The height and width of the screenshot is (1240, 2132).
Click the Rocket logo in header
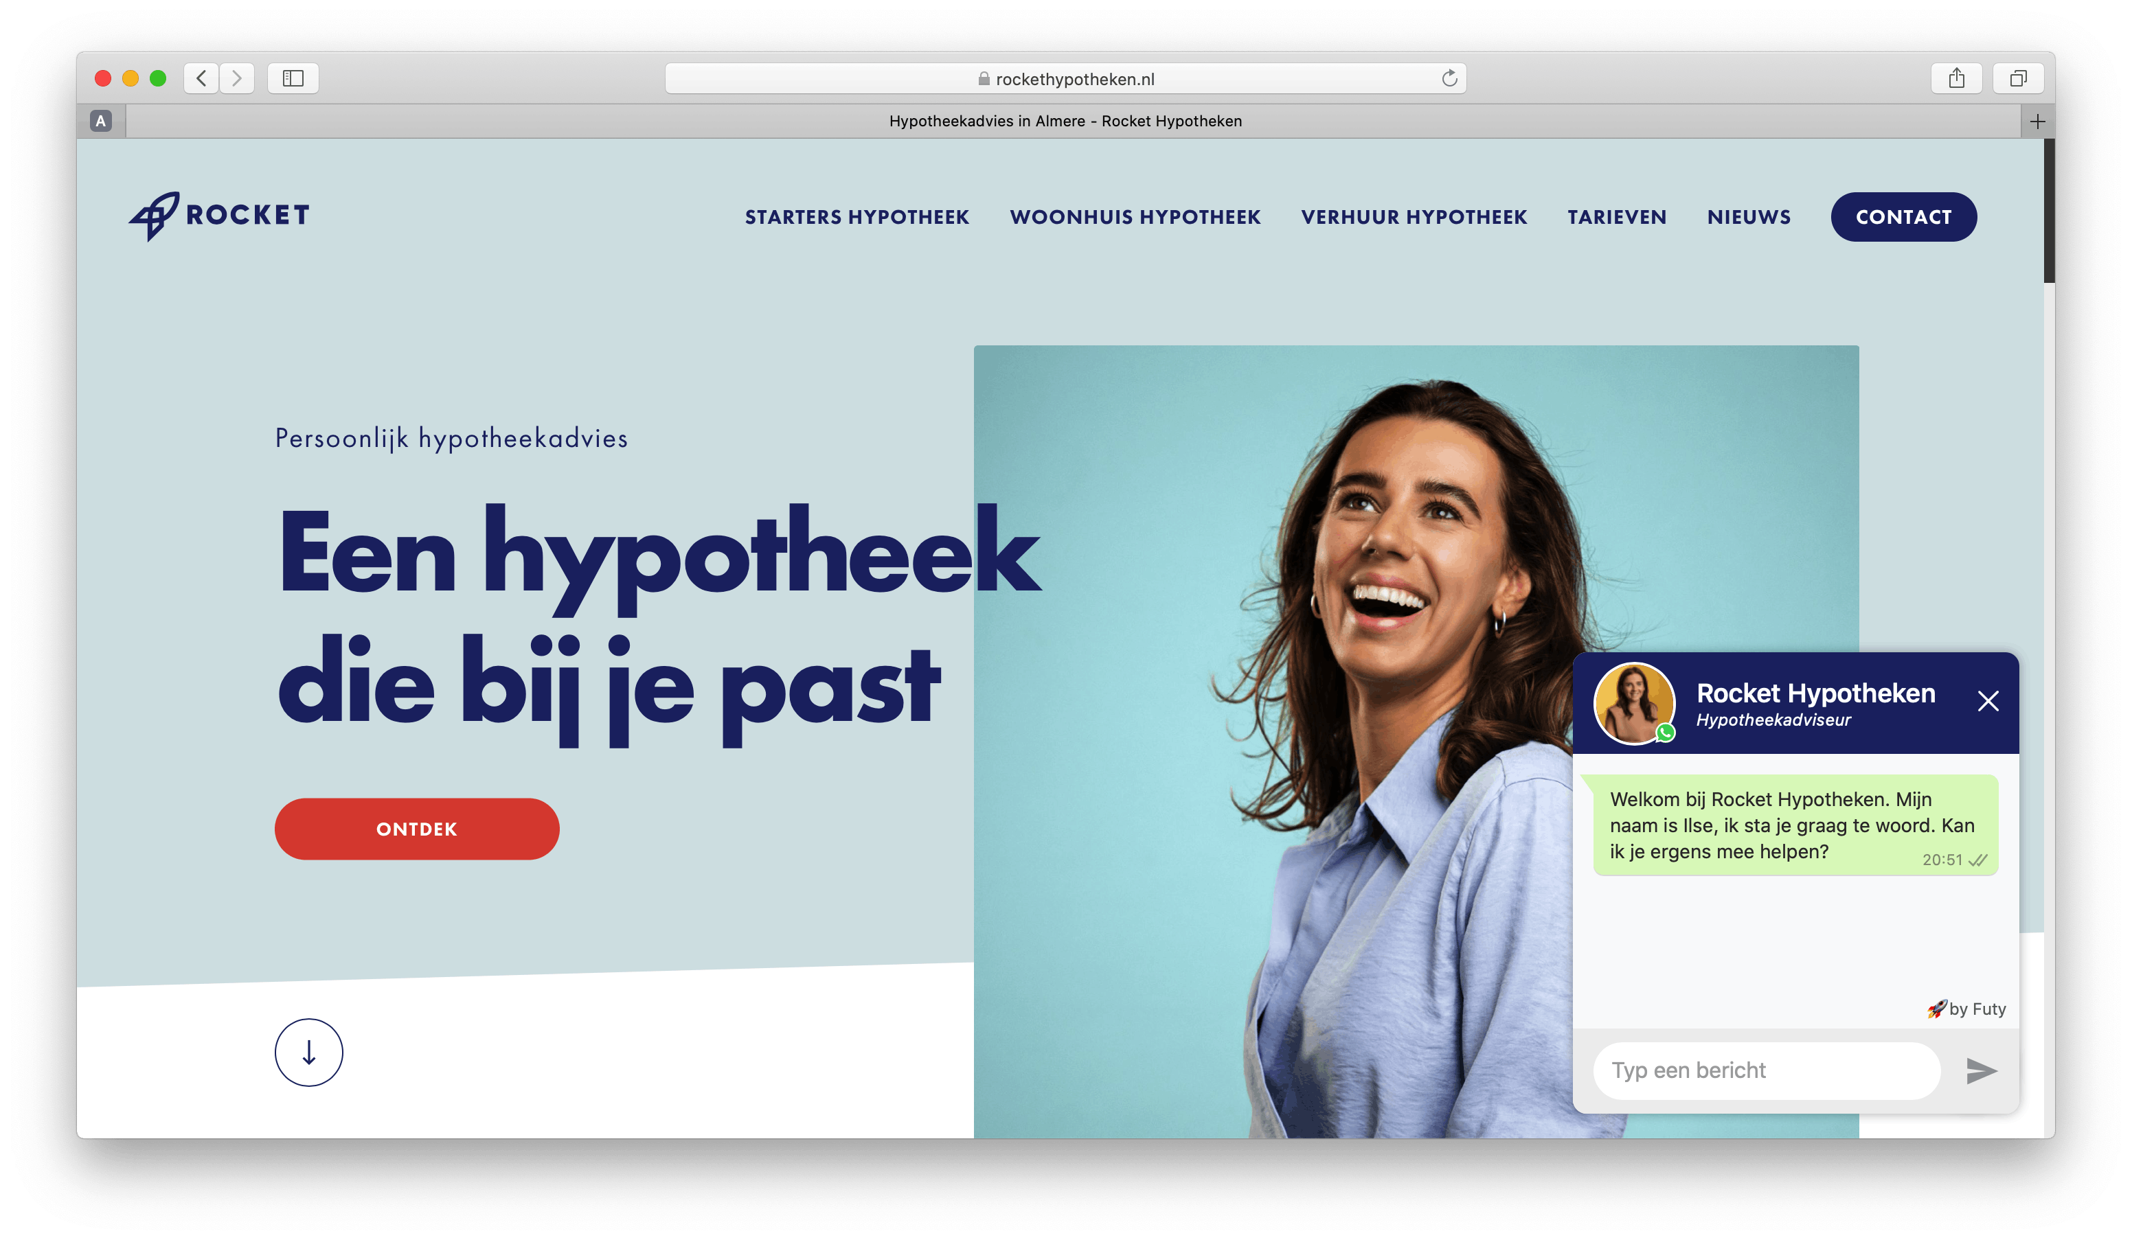coord(219,216)
